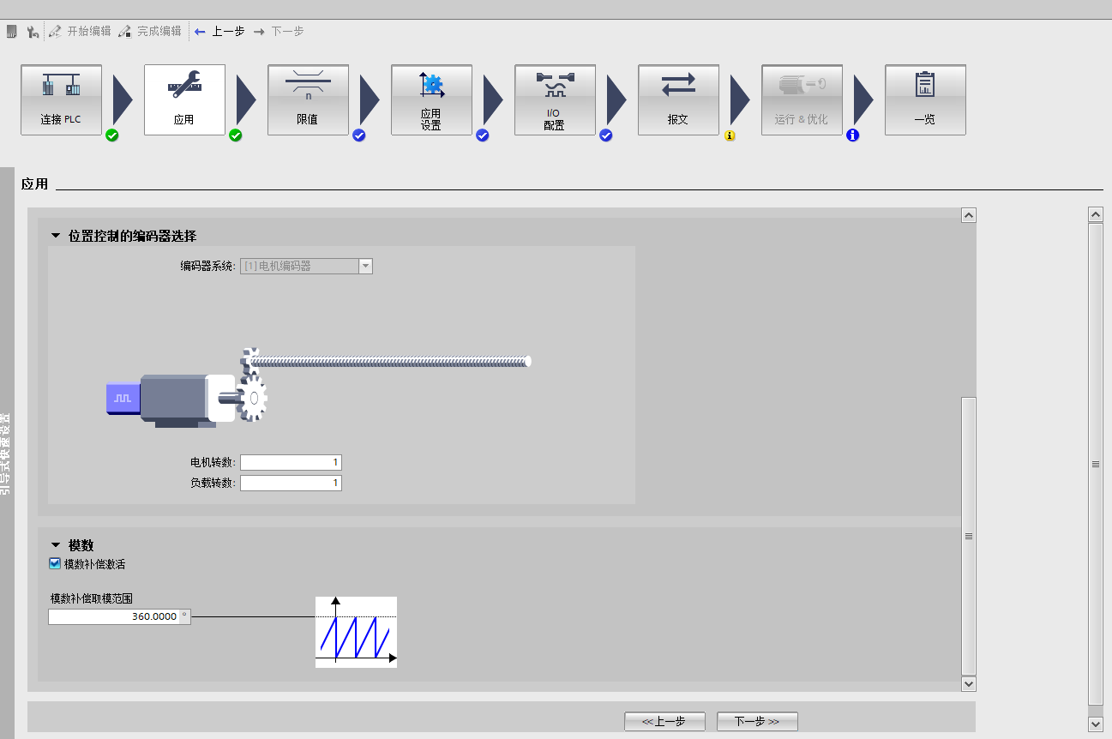This screenshot has width=1112, height=739.
Task: Click the inner panel vertical scrollbar thumb
Action: (969, 535)
